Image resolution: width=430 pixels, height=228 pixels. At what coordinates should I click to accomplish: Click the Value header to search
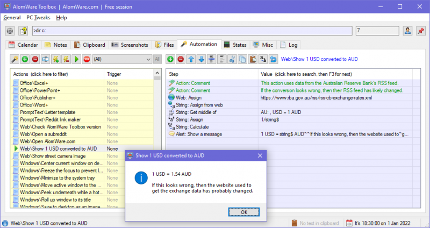pos(335,74)
